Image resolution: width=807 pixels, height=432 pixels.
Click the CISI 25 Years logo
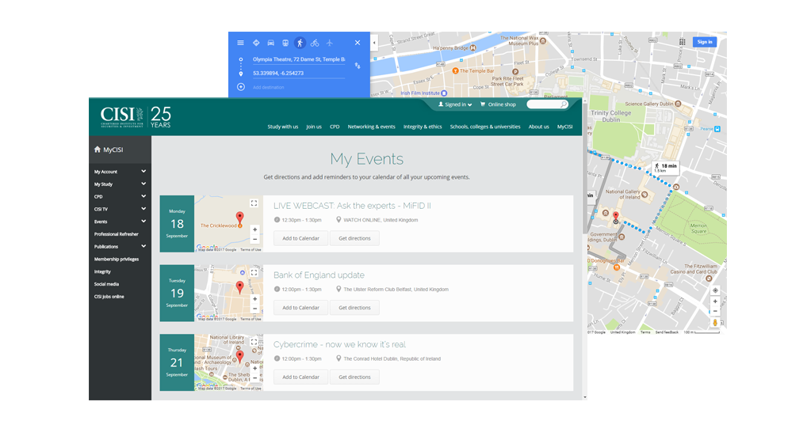click(136, 117)
